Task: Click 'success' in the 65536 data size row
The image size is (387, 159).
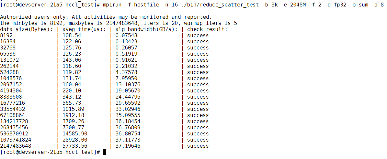Action: (198, 54)
